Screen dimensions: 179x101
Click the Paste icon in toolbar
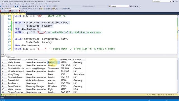click(45, 6)
